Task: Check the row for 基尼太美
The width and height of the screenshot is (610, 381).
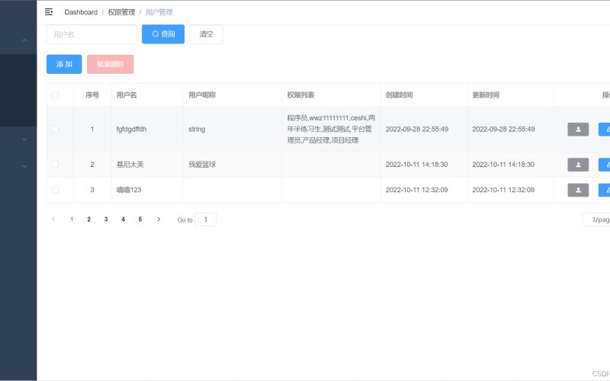Action: 55,165
